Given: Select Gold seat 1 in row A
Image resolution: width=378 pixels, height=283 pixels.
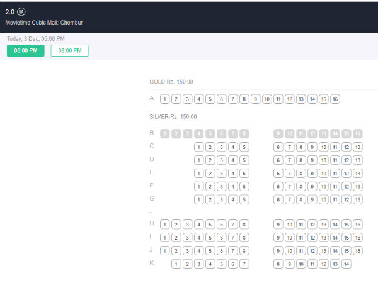Looking at the screenshot, I should coord(164,99).
